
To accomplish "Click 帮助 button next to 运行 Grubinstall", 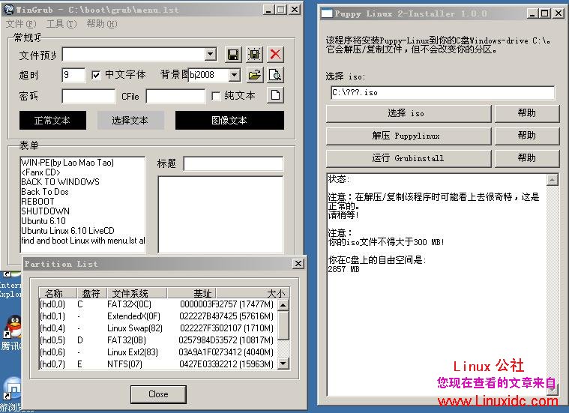I will tap(527, 158).
